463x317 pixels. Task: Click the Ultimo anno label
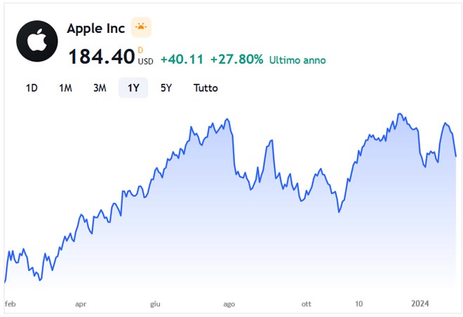[297, 60]
